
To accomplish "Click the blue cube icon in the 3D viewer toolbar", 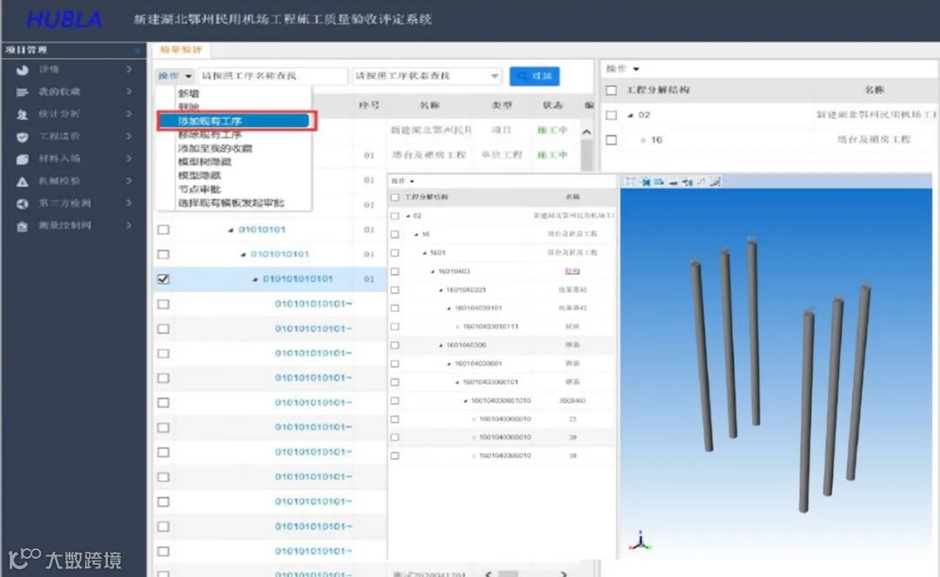I will pyautogui.click(x=645, y=182).
